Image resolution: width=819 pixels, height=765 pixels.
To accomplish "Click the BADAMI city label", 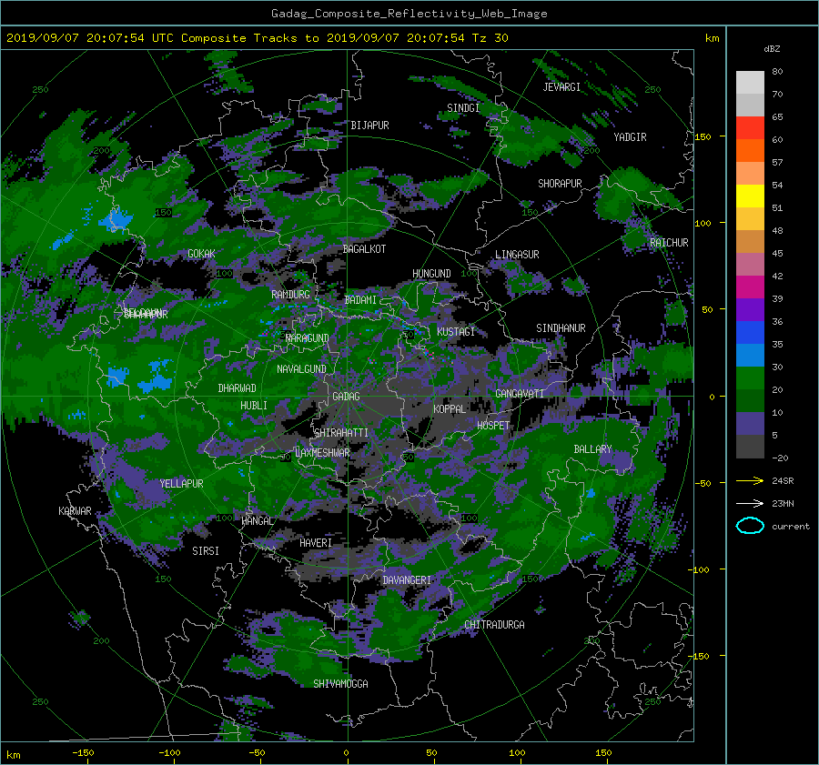I will point(360,300).
